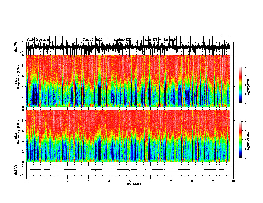The image size is (263, 203).
Task: Click the "5" volt tick on the ch.1(V) axis
Action: point(23,42)
